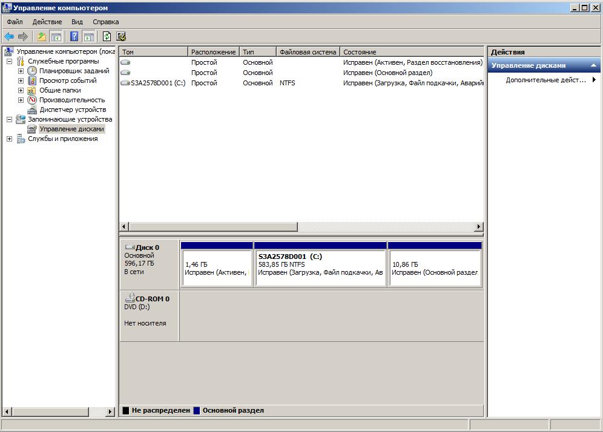Click the volume list horizontal scrollbar thumb

pos(213,227)
